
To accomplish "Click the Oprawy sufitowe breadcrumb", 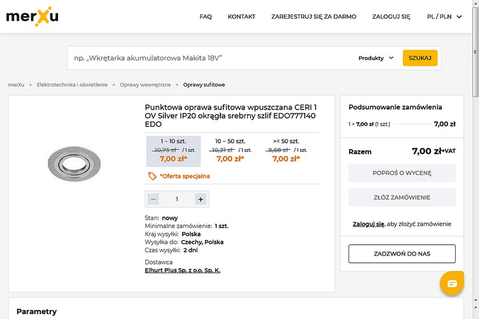I will (204, 85).
